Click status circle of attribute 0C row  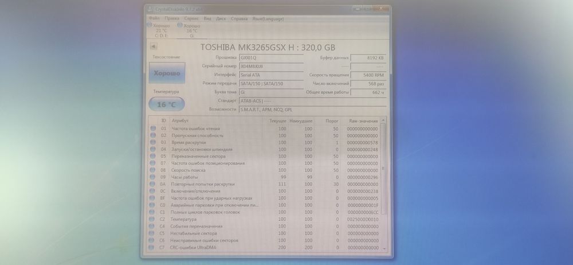click(x=153, y=191)
